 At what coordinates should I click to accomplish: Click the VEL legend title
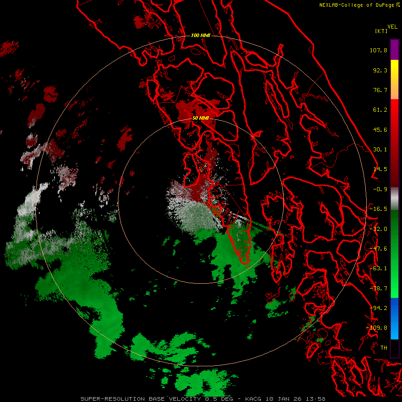tap(392, 27)
